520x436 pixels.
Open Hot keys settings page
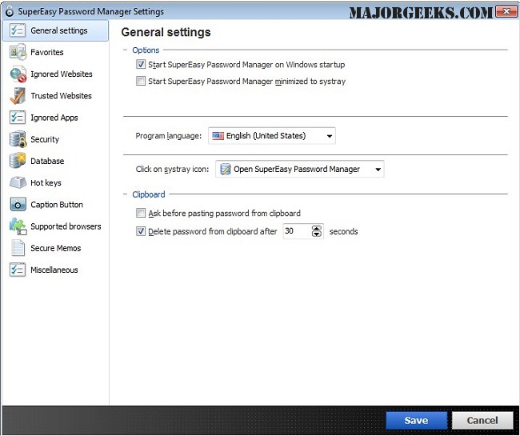click(46, 182)
